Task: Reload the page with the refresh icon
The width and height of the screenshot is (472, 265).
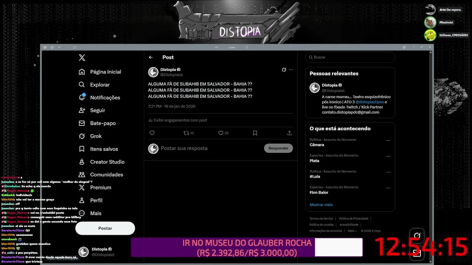Action: [x=74, y=47]
